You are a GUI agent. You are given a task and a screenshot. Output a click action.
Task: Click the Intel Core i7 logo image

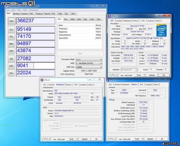pyautogui.click(x=161, y=30)
